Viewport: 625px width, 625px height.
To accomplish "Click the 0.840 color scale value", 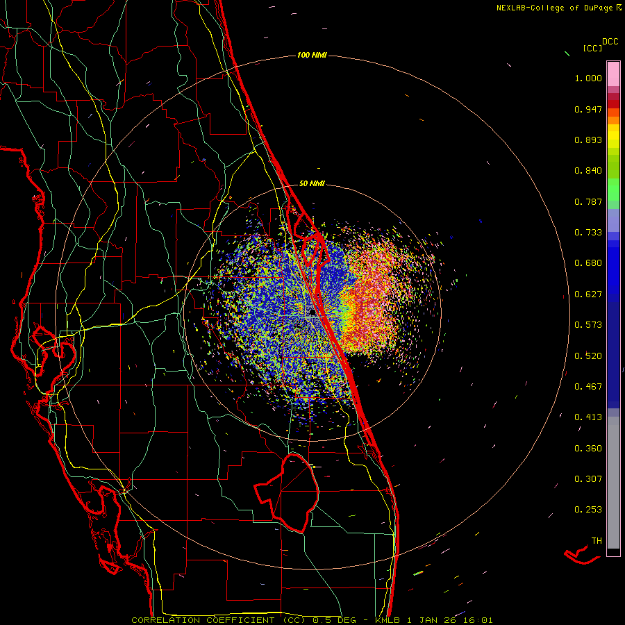I will [588, 171].
